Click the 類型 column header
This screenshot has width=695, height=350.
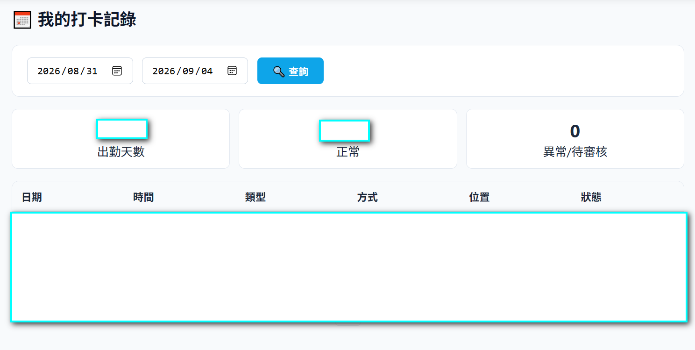tap(255, 197)
